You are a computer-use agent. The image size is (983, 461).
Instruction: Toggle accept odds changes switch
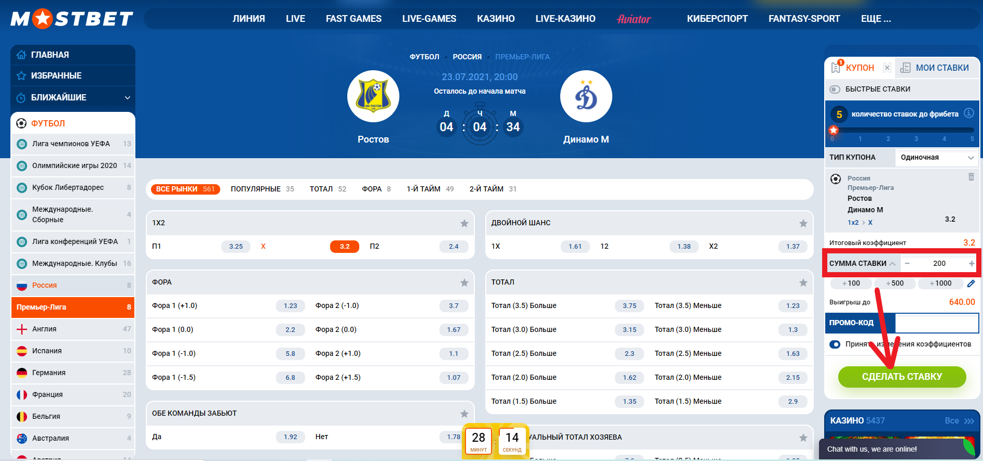835,344
